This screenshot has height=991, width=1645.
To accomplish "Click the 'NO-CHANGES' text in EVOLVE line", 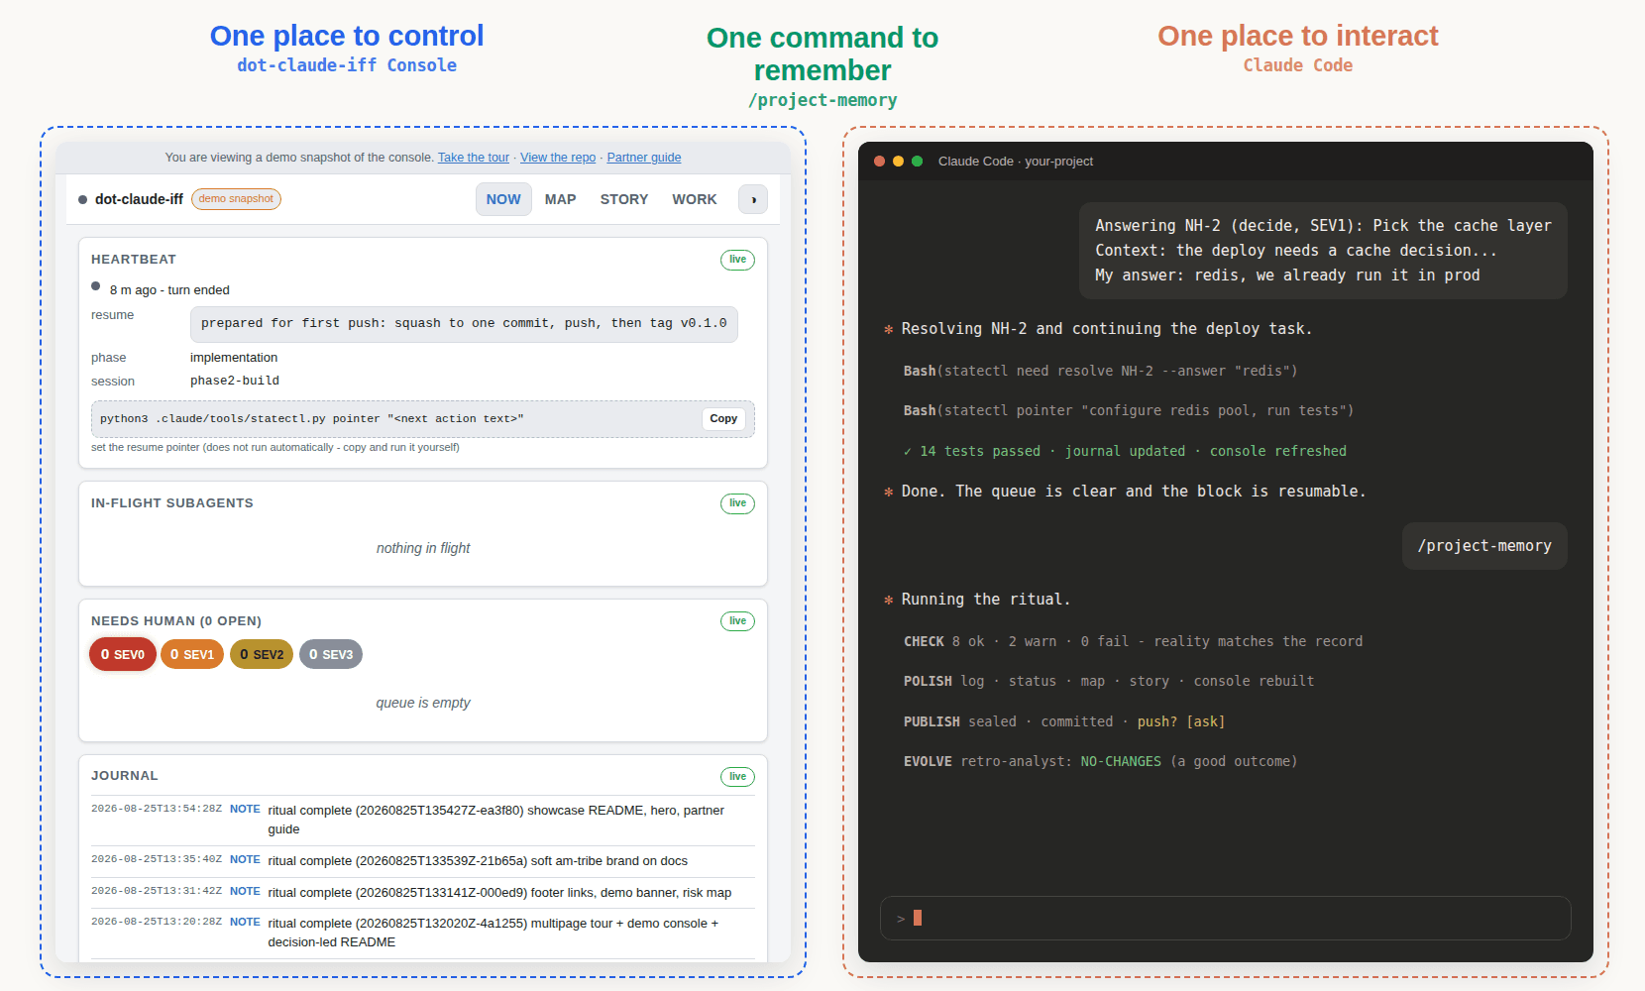I will coord(1121,761).
